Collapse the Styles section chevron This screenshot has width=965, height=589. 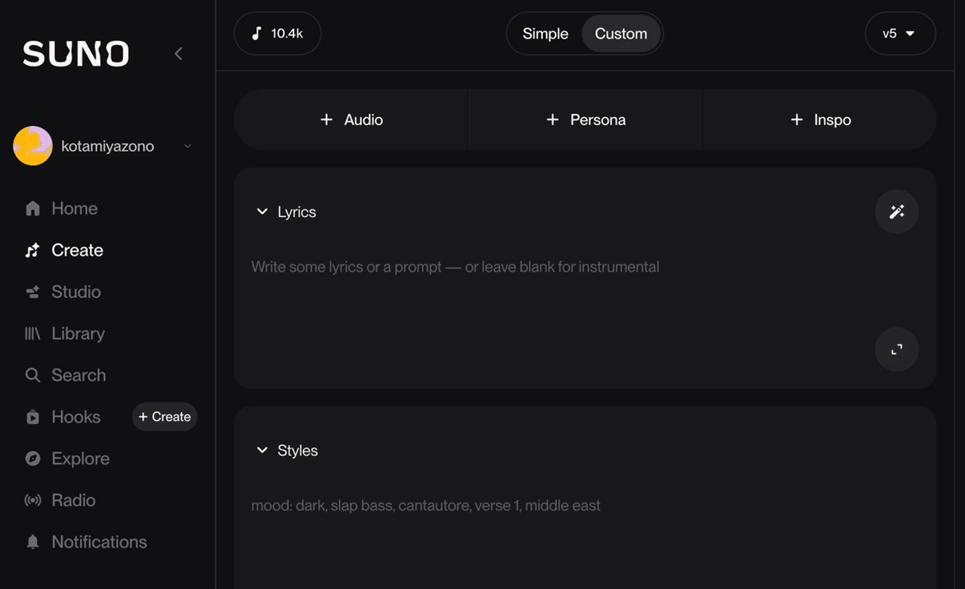click(262, 450)
